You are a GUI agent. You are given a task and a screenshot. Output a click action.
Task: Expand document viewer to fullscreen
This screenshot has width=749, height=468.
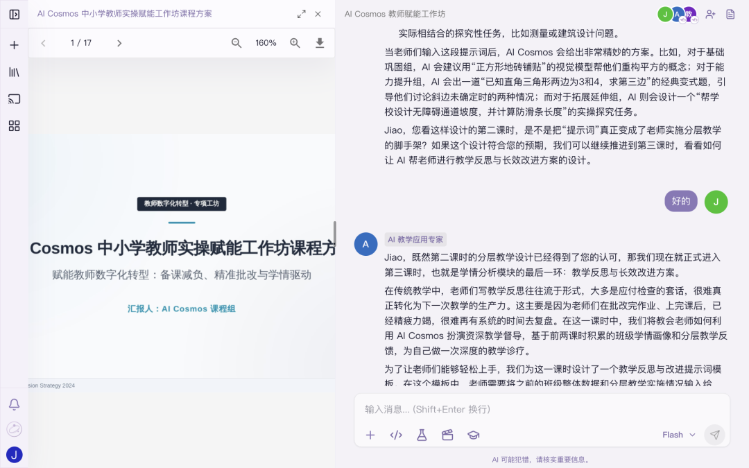pos(302,15)
